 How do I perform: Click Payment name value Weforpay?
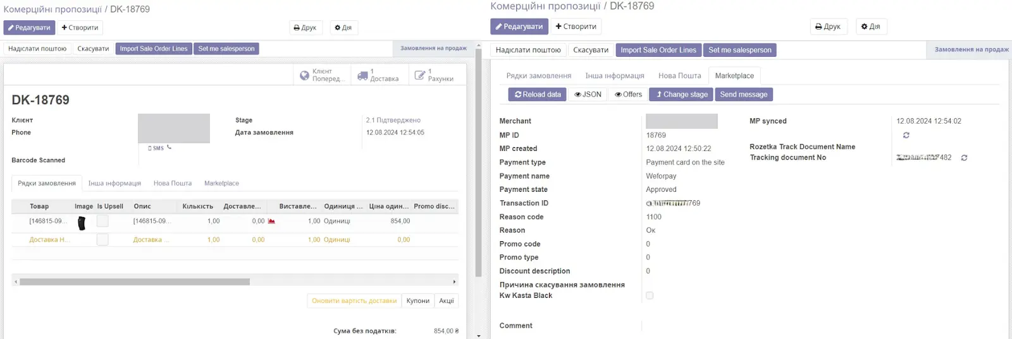pyautogui.click(x=661, y=176)
